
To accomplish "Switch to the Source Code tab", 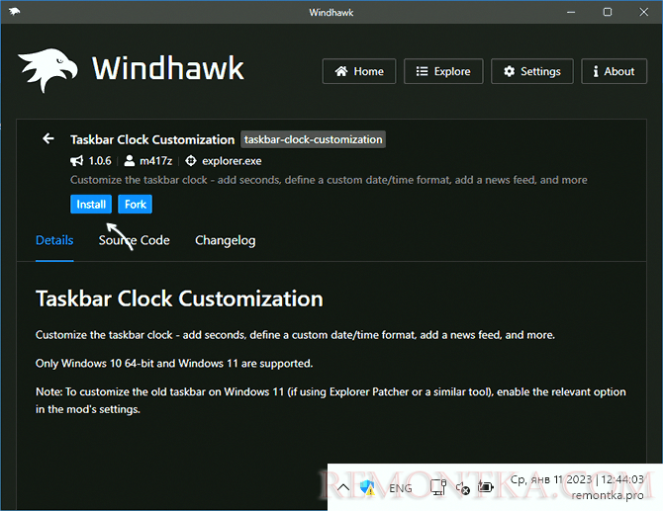I will (134, 240).
